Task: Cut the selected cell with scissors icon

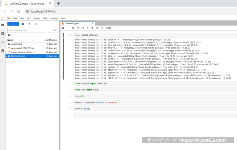Action: tap(73, 28)
